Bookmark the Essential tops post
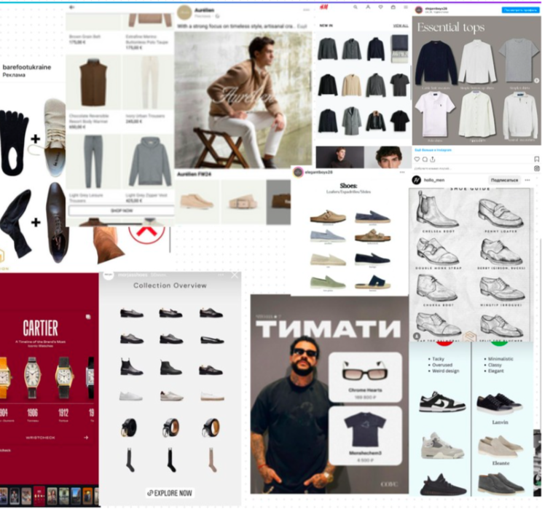 point(536,159)
